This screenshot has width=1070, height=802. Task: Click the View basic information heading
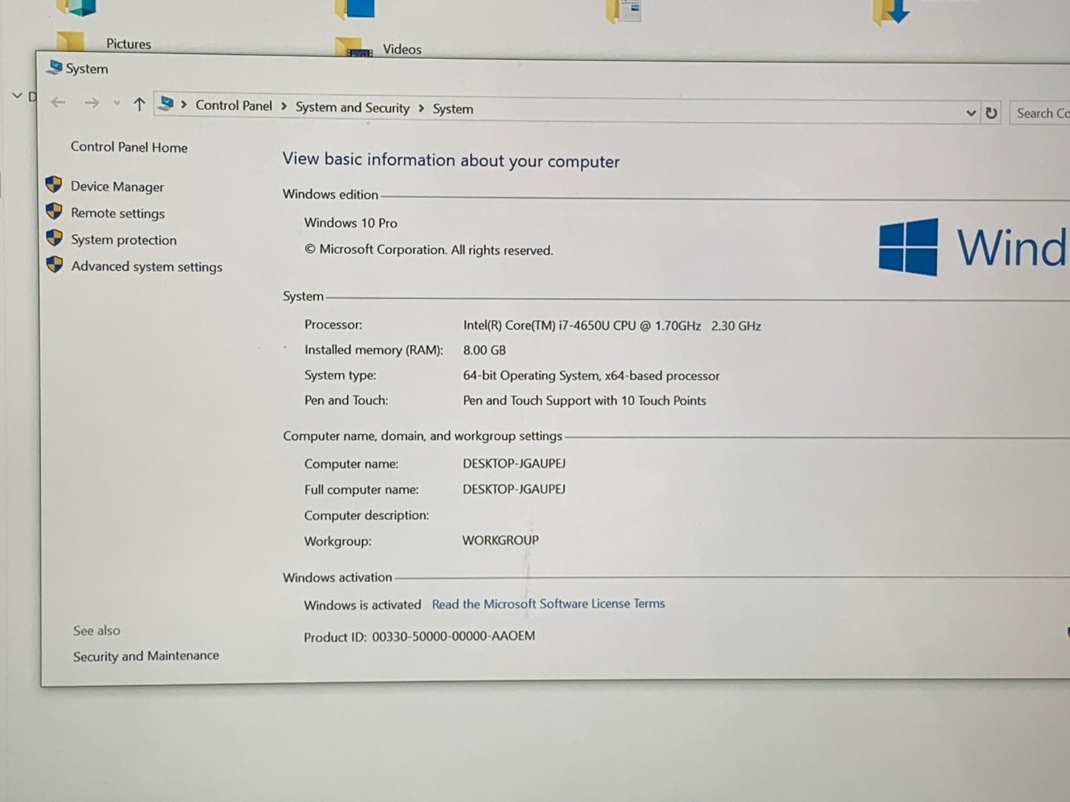[x=451, y=160]
